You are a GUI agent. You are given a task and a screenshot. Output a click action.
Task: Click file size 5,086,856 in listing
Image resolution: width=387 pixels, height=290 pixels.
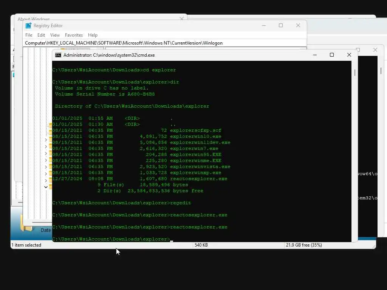click(153, 142)
